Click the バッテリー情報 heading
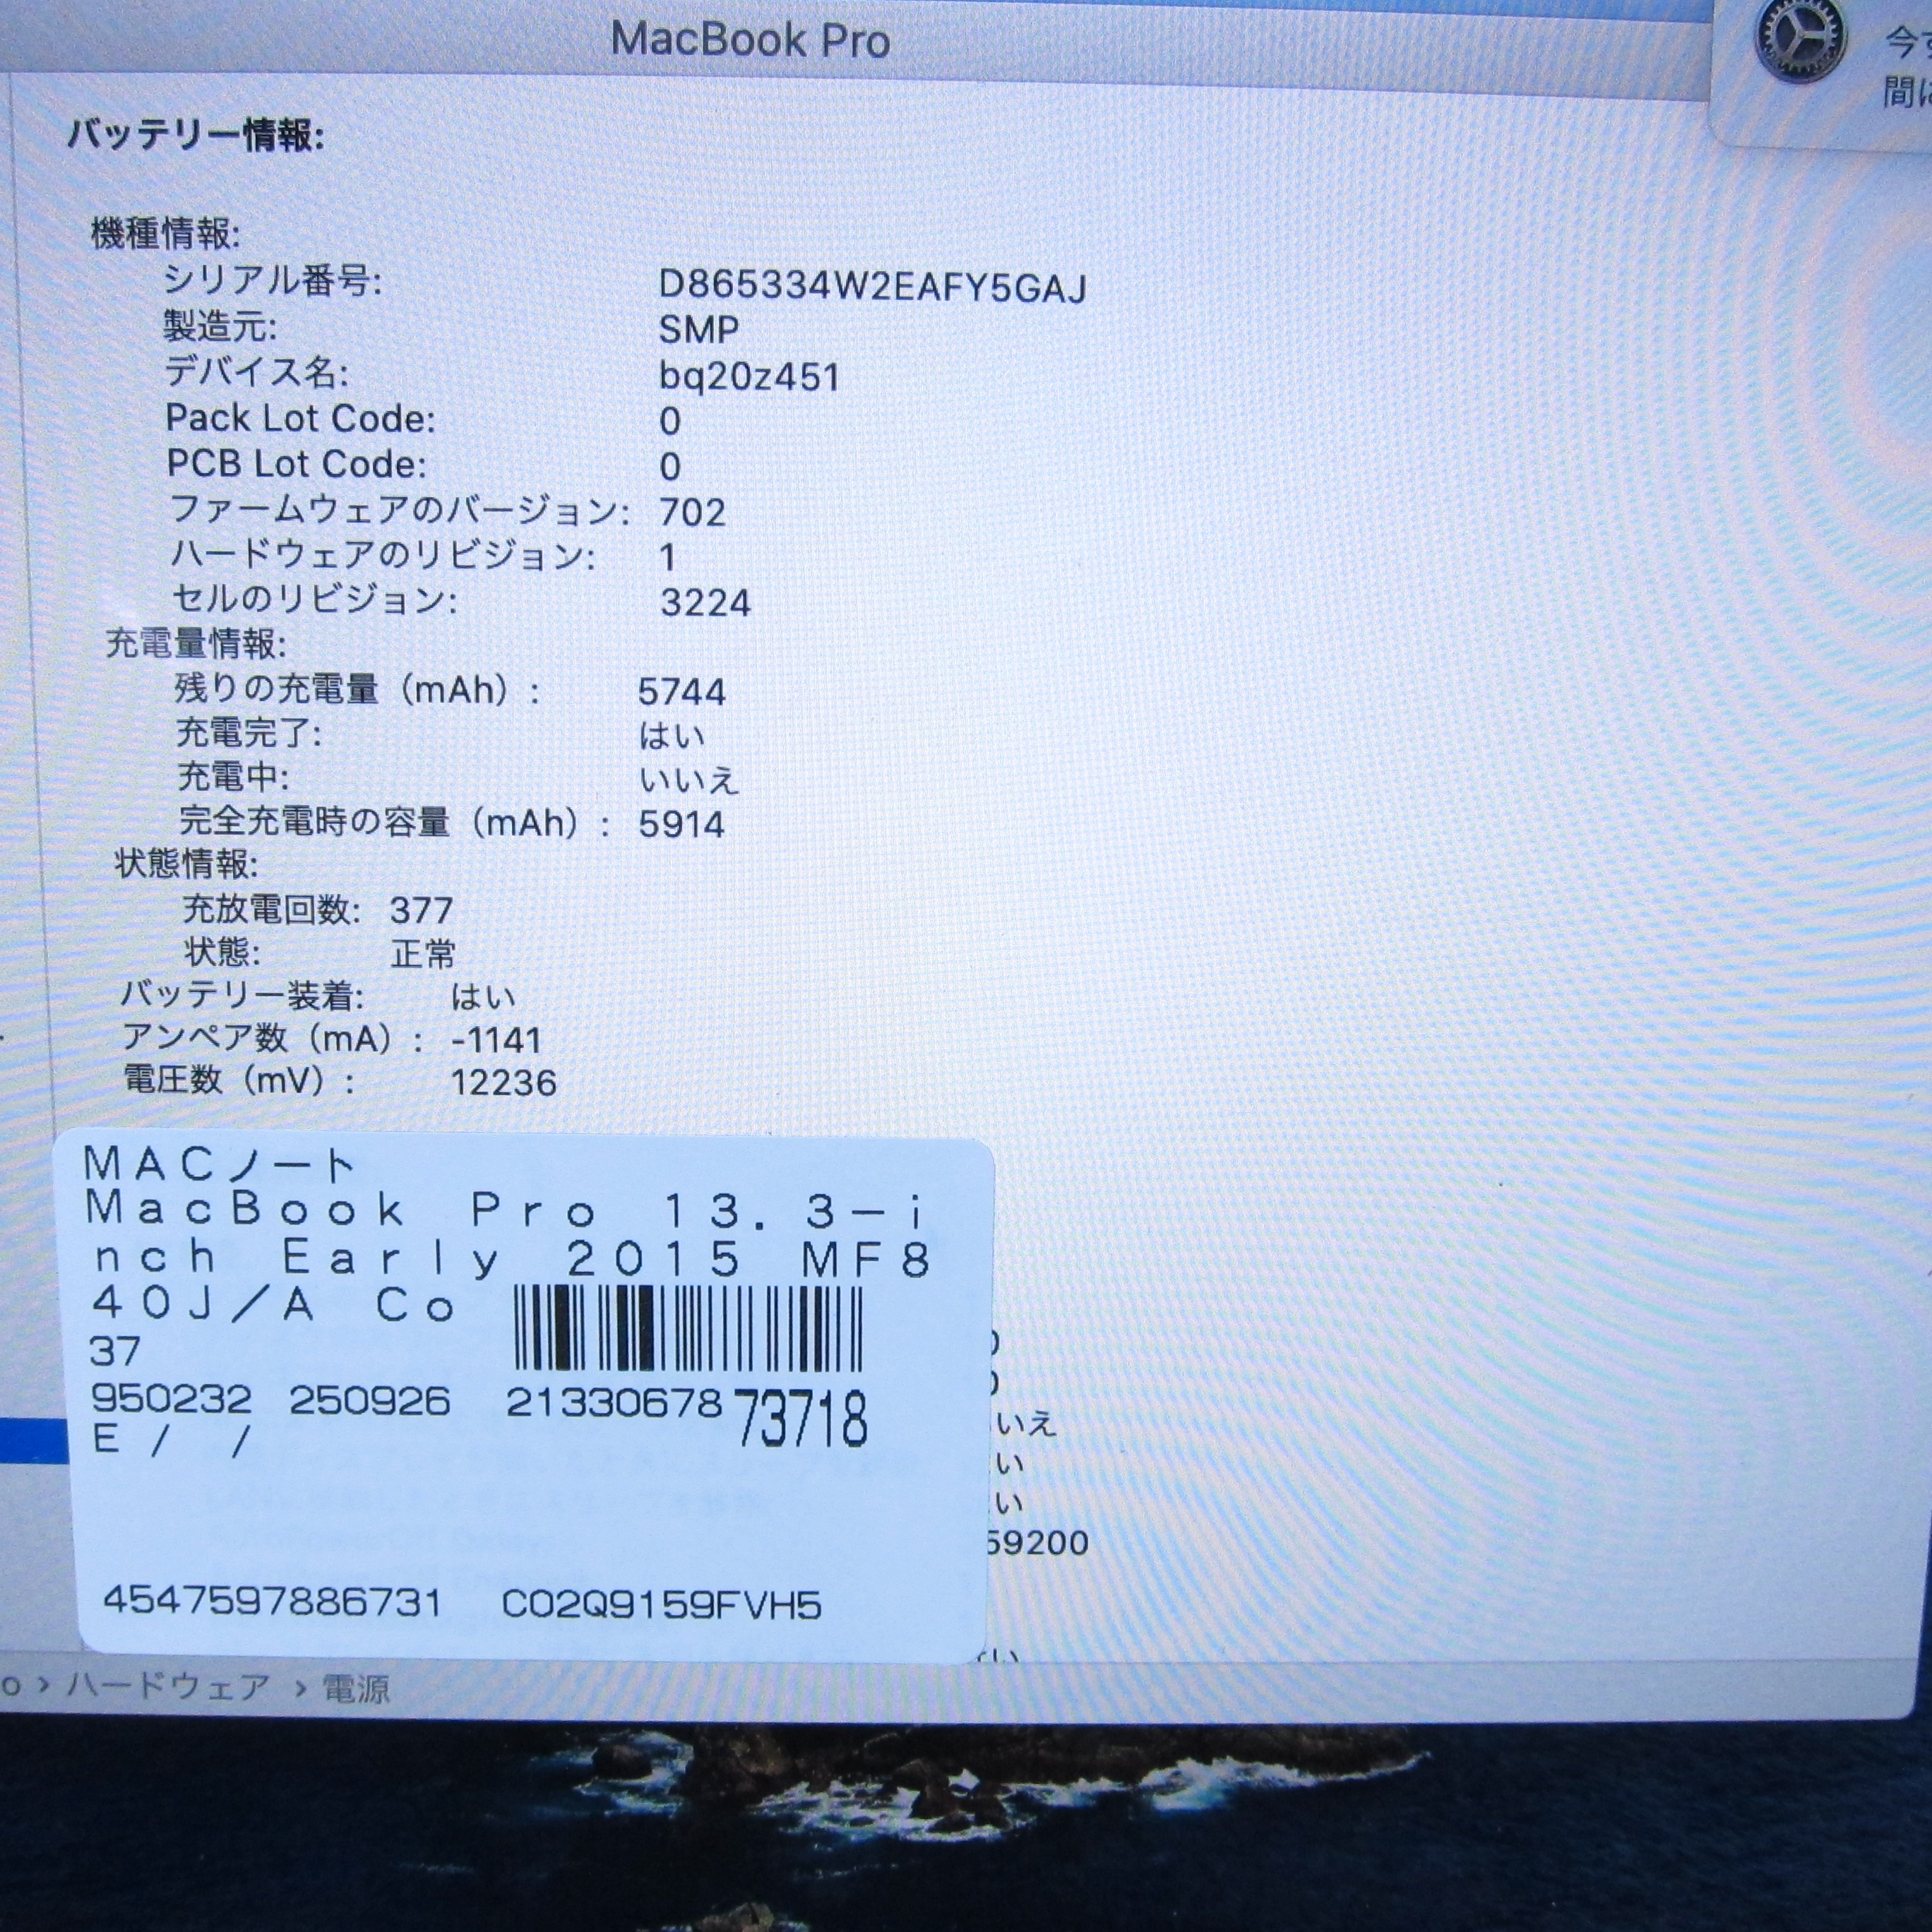The image size is (1932, 1932). (x=195, y=135)
